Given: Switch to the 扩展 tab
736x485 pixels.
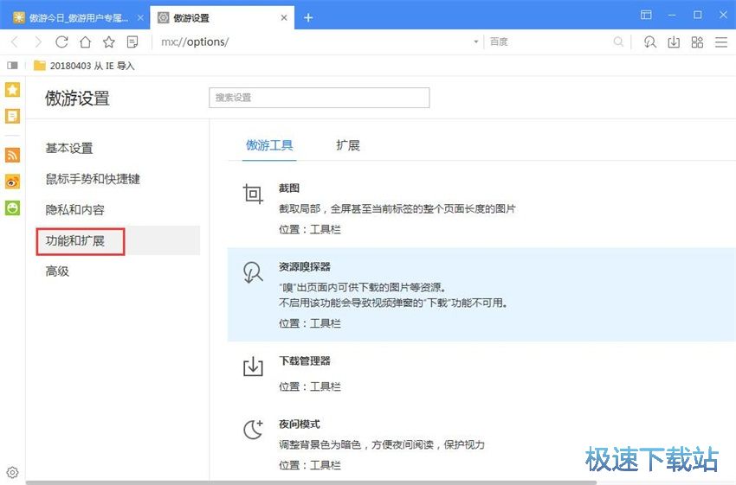Looking at the screenshot, I should click(x=348, y=145).
